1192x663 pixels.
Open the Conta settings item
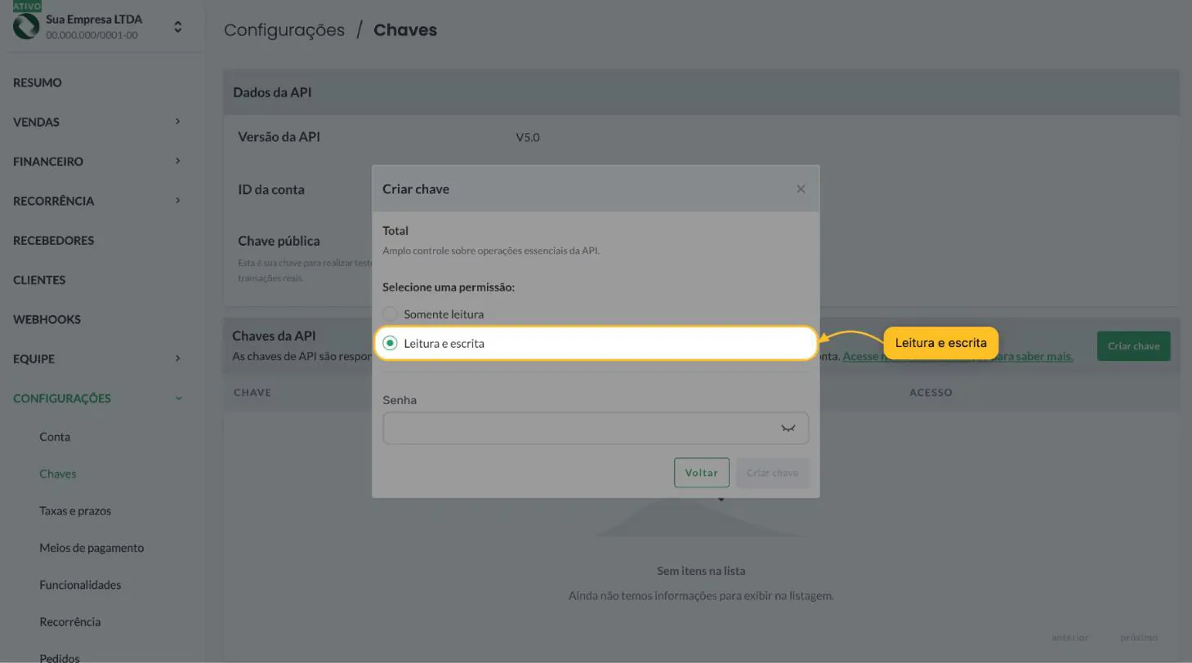point(55,437)
